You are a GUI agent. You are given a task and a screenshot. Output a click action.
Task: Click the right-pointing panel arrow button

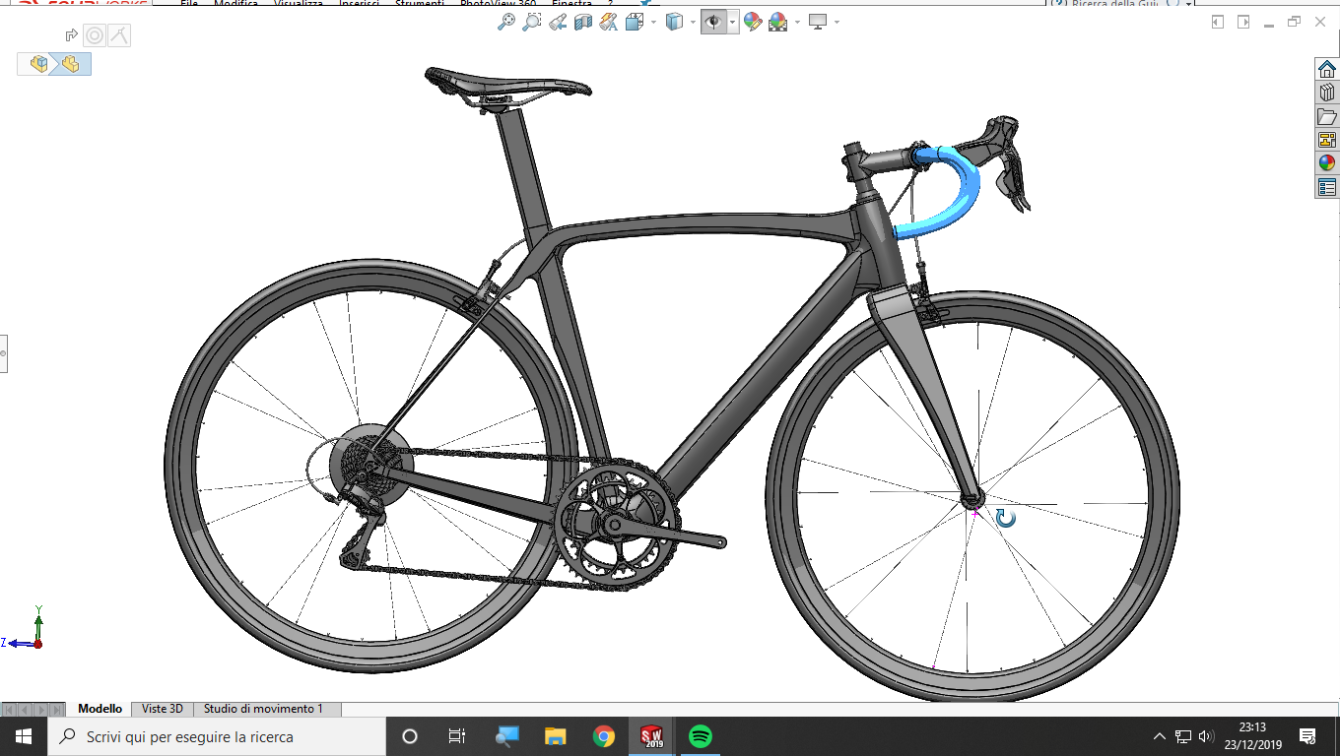tap(1243, 22)
